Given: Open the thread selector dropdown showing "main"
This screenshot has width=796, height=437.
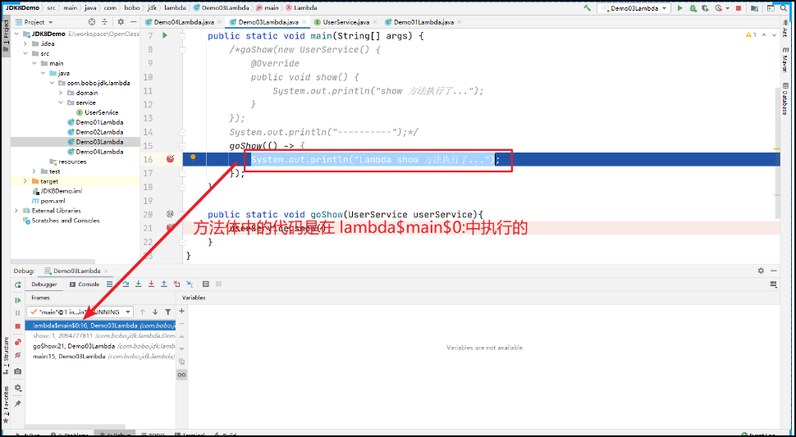Looking at the screenshot, I should (x=80, y=312).
